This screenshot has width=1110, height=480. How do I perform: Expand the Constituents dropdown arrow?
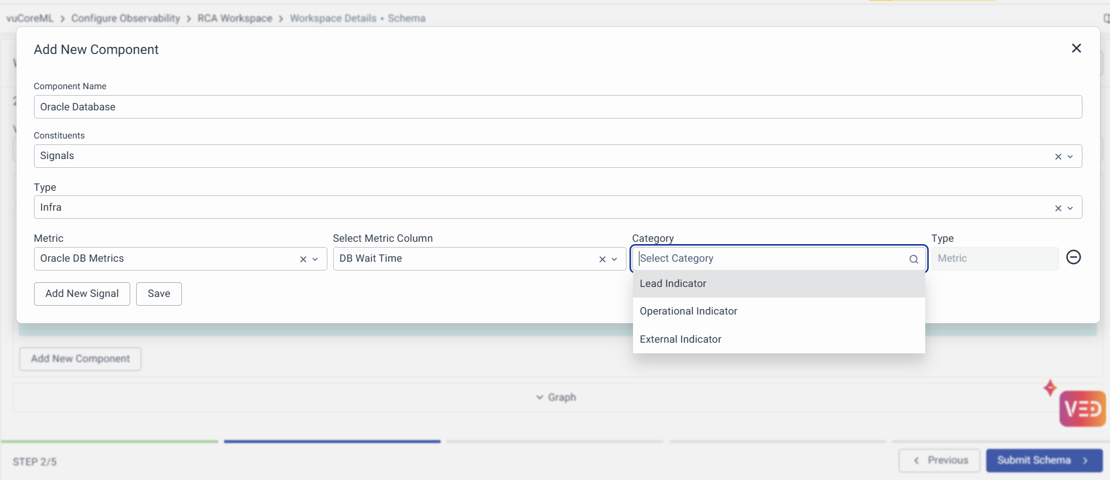[1070, 157]
